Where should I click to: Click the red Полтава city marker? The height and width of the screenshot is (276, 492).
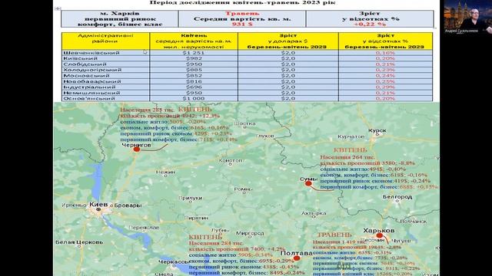point(297,258)
